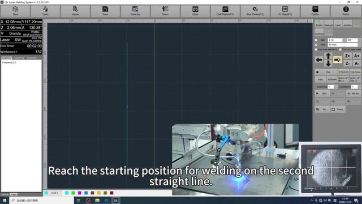Toggle the Shutter indicator button
This screenshot has width=362, height=204.
(x=319, y=23)
